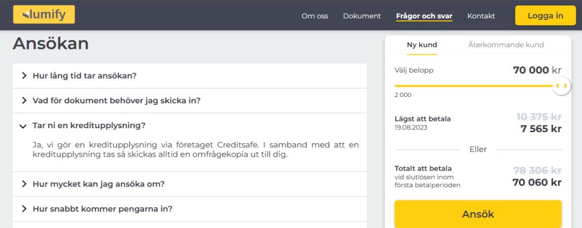582x228 pixels.
Task: Expand 'Hur snabbt kommer pengarna in?' chevron
Action: click(x=24, y=209)
